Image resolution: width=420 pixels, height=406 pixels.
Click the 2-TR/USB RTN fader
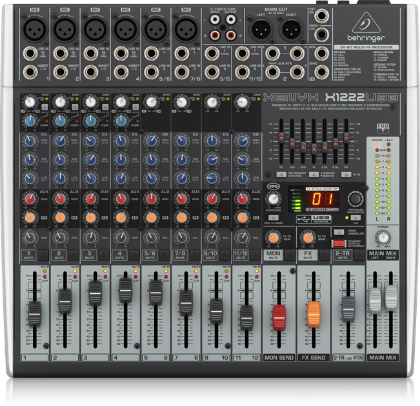348,309
